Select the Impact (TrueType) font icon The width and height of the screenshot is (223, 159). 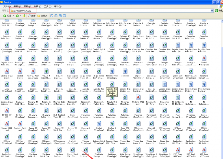coord(138,71)
